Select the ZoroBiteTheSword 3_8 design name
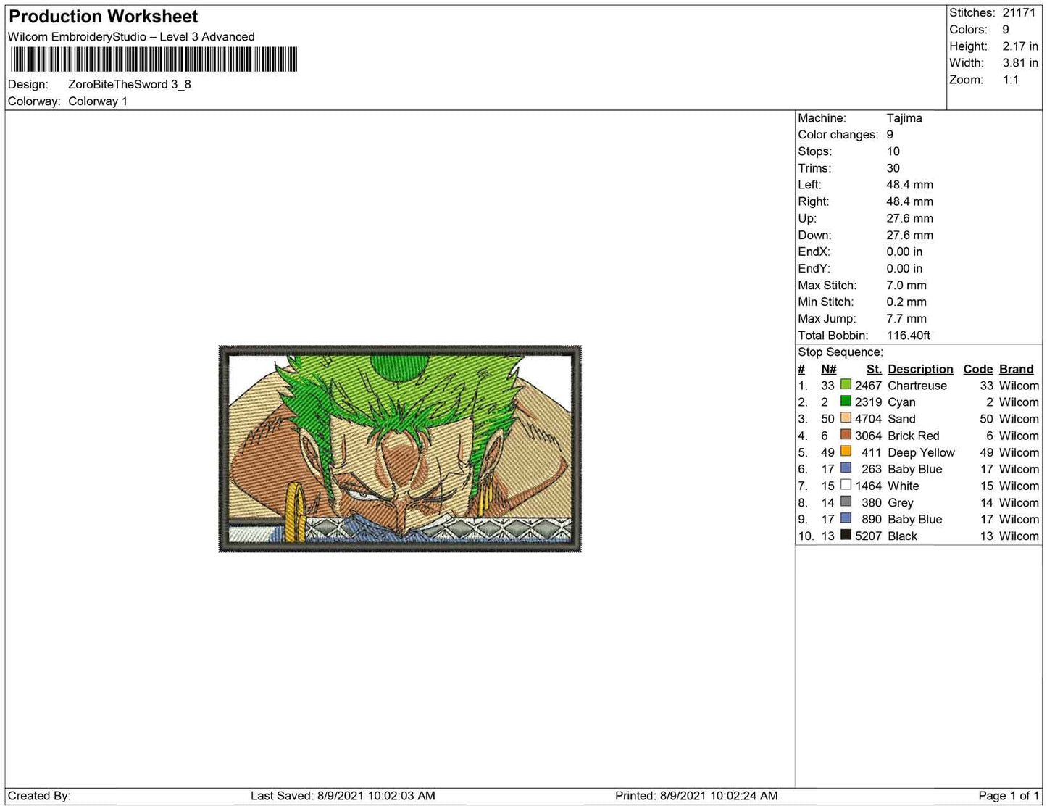 coord(130,84)
